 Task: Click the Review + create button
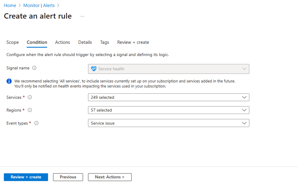tap(26, 177)
